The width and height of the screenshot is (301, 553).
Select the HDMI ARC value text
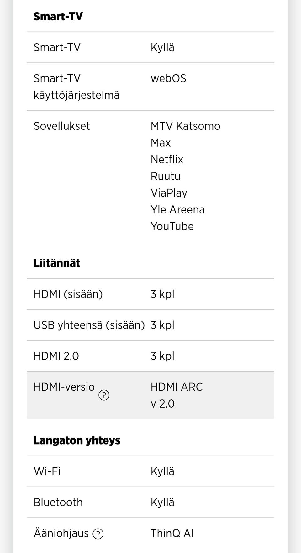(177, 387)
